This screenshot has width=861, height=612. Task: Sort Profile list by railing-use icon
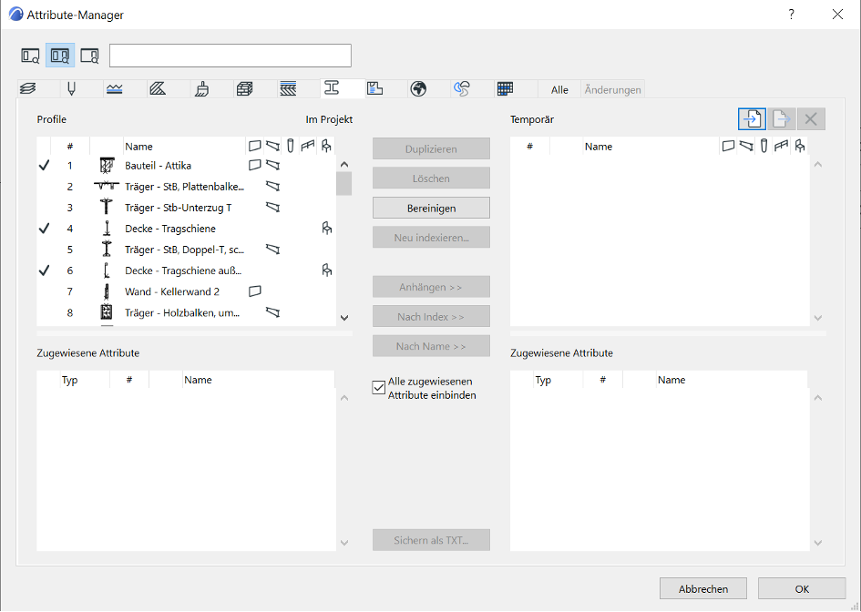[x=308, y=146]
